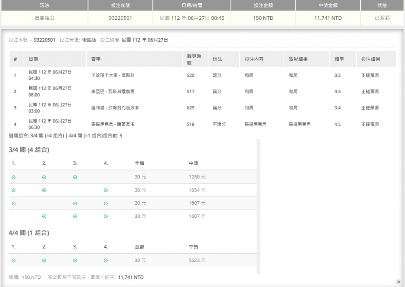Click column 4 check mark in 5623 元 row

[106, 260]
